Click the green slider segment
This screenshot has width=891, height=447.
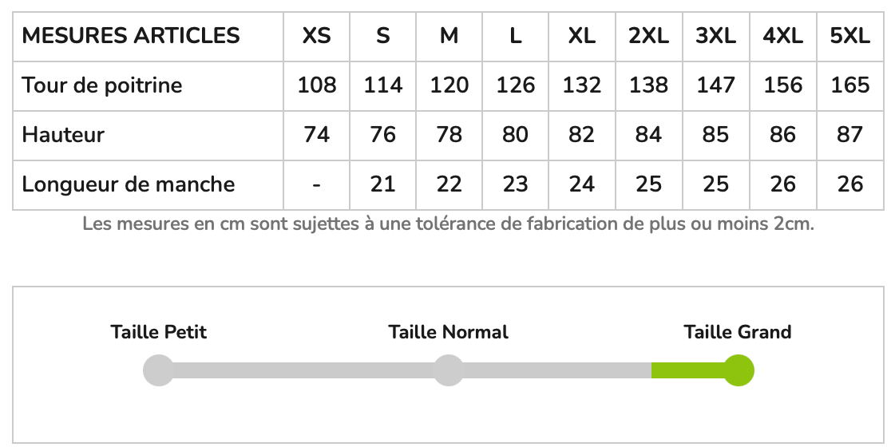(x=688, y=370)
